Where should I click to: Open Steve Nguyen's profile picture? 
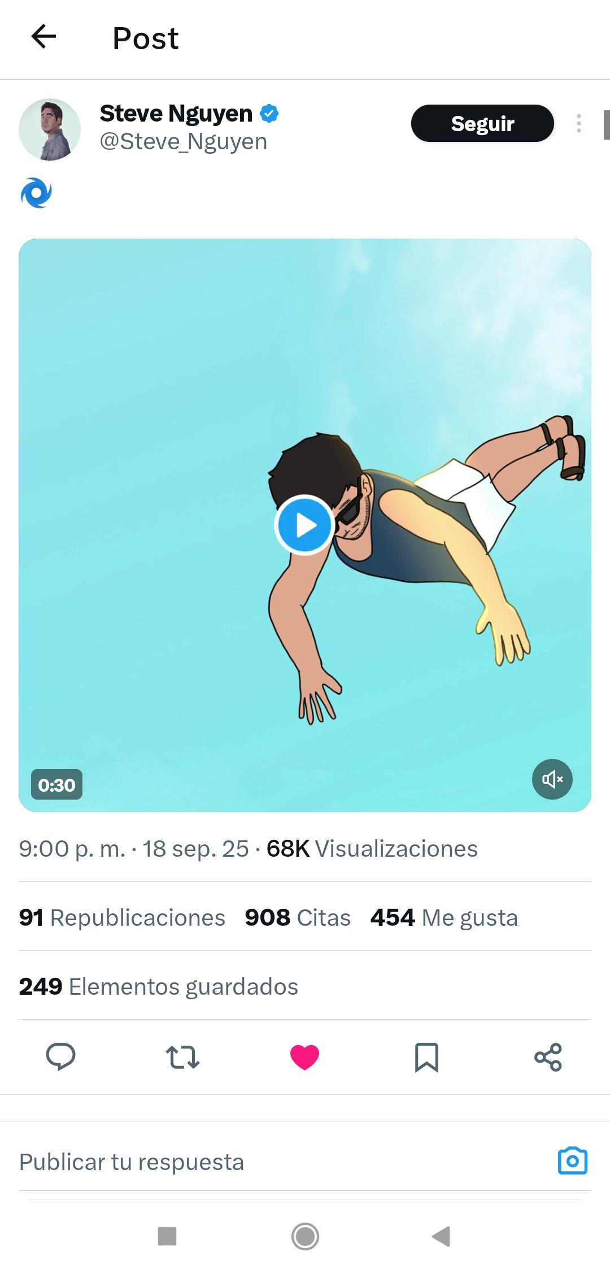(x=50, y=130)
